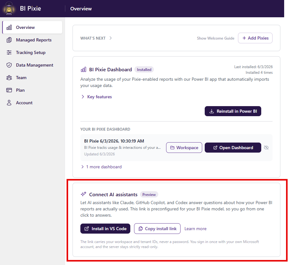292x265 pixels.
Task: Expand the Key features section
Action: tap(96, 97)
